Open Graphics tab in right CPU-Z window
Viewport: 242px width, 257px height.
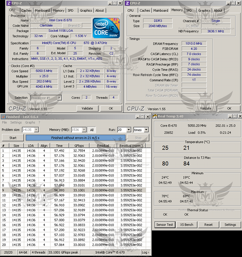point(204,10)
